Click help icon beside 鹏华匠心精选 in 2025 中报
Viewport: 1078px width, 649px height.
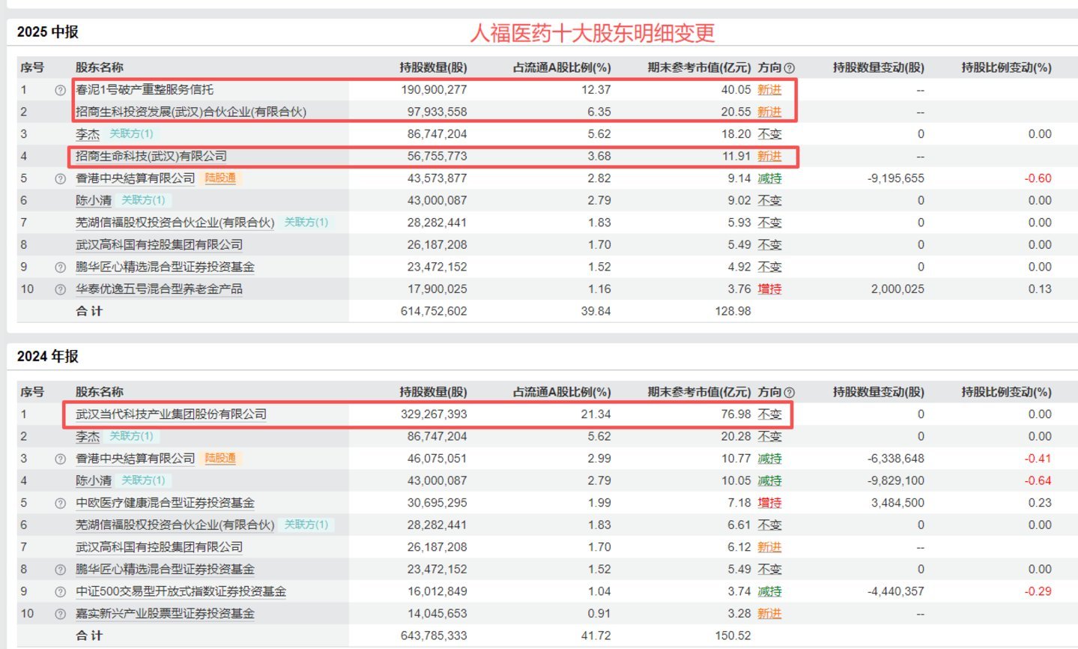click(x=61, y=268)
